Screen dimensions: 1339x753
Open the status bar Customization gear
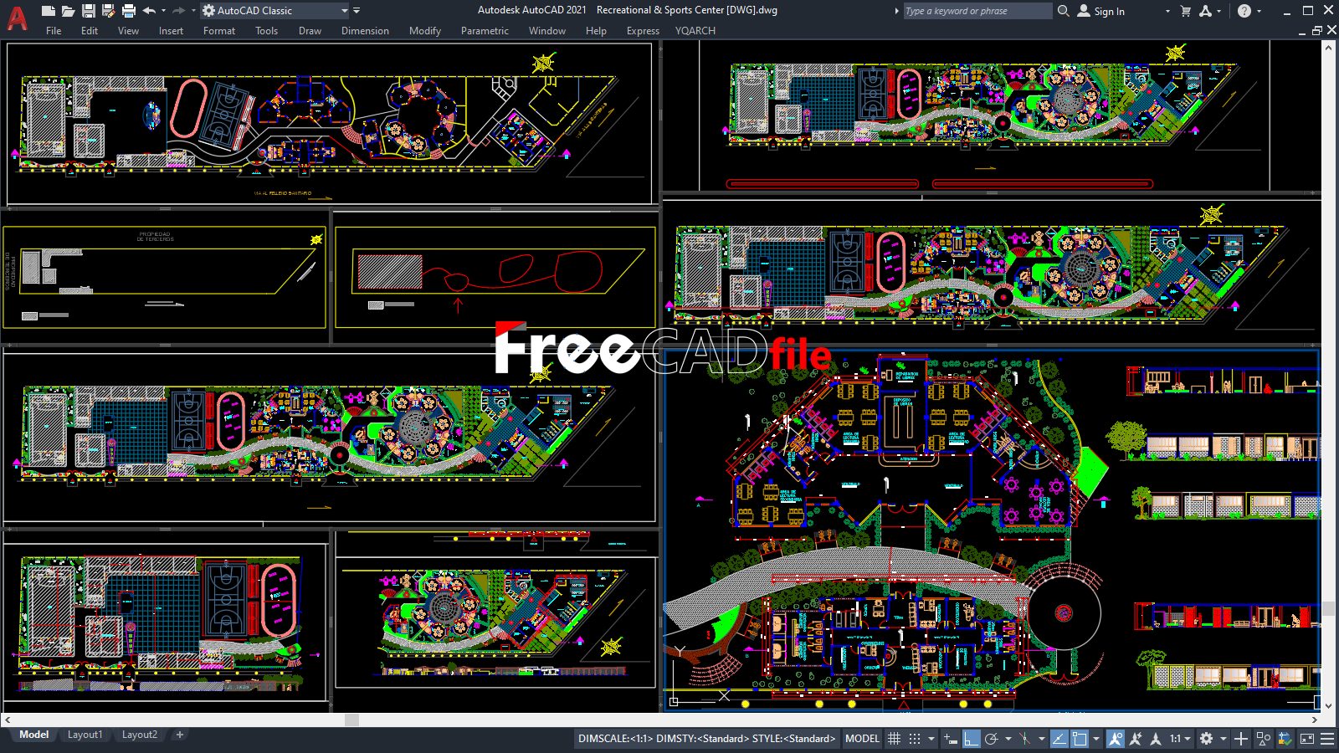(1205, 739)
